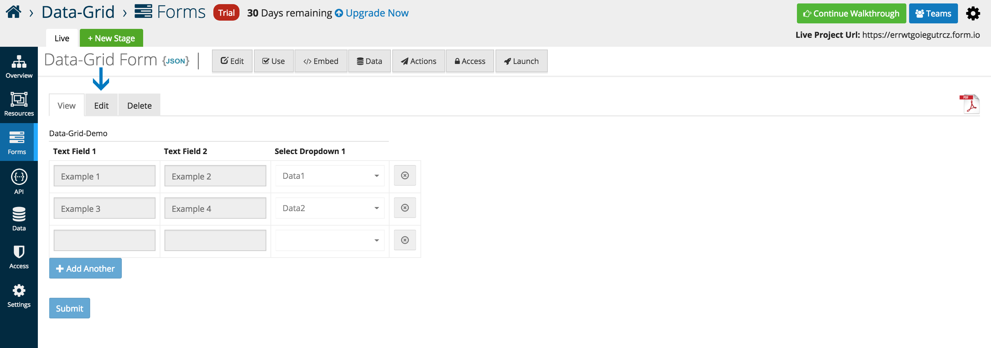
Task: Click the Example 4 text field
Action: coord(215,208)
